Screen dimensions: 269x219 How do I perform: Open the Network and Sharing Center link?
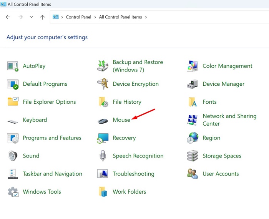(x=229, y=120)
